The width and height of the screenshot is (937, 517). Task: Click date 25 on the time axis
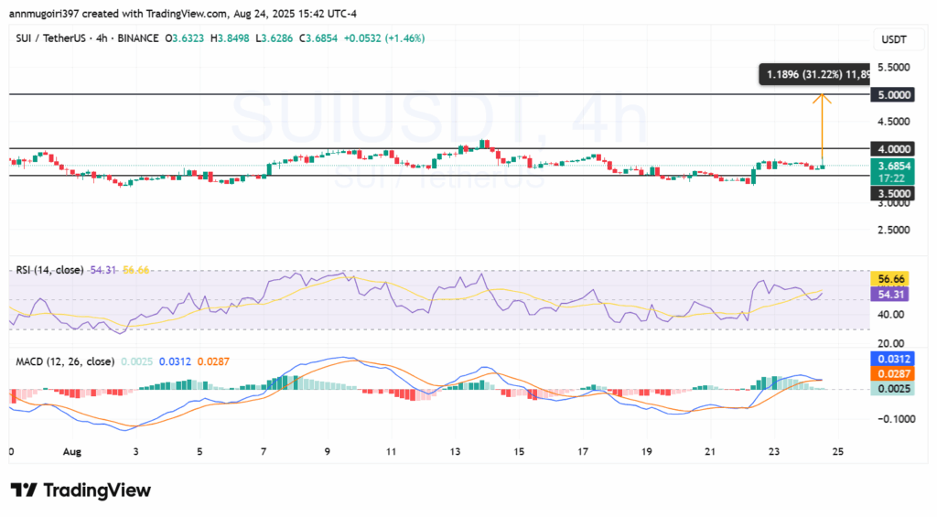(838, 452)
